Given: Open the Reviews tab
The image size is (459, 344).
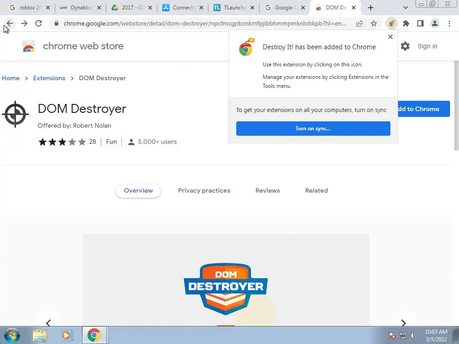Looking at the screenshot, I should point(268,190).
